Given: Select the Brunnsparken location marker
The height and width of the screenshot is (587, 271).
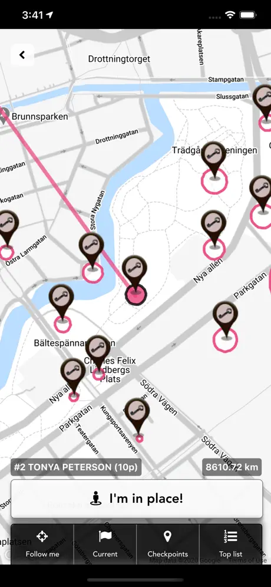Looking at the screenshot, I should tap(5, 116).
